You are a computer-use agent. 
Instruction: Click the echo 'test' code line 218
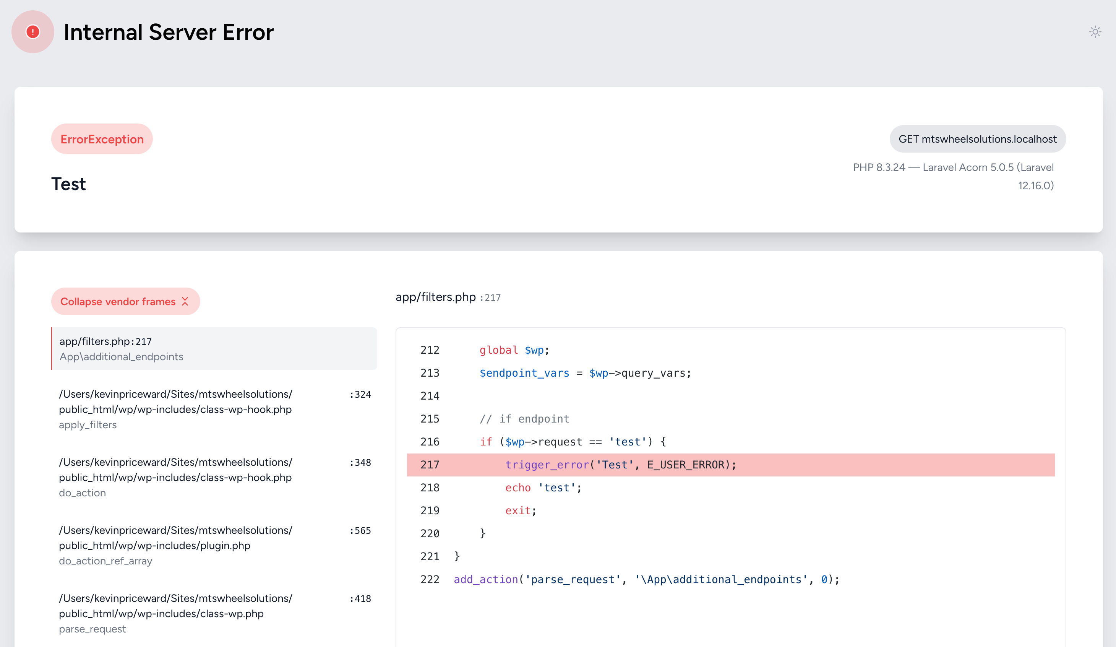coord(543,488)
